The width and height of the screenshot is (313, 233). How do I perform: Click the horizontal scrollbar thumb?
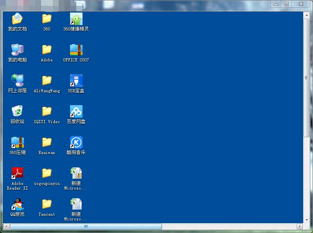pos(86,226)
